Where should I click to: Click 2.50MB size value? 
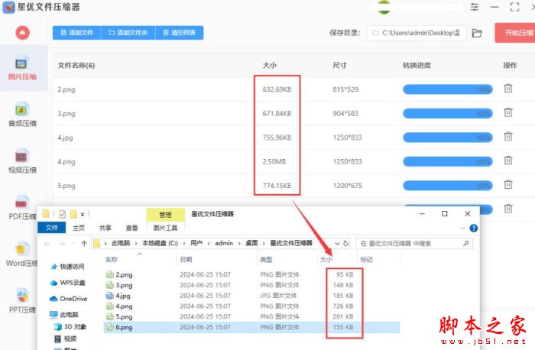(274, 161)
